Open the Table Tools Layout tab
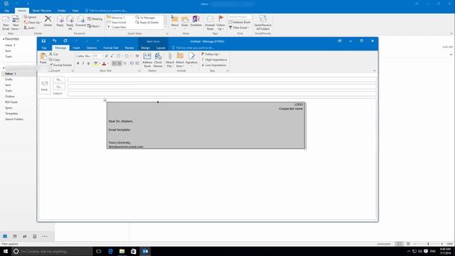The image size is (455, 256). pos(161,48)
